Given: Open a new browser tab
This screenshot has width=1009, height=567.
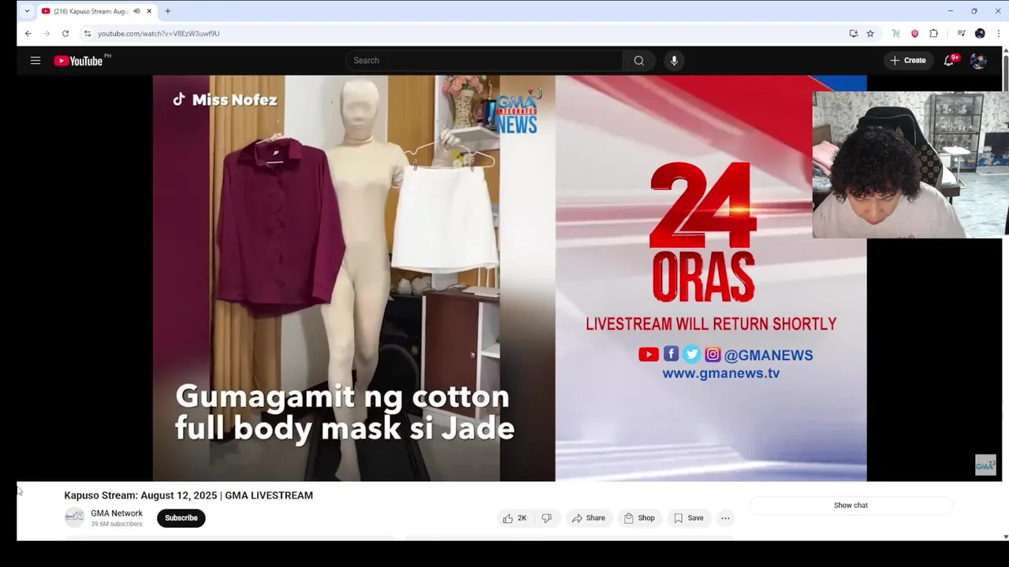Looking at the screenshot, I should [168, 11].
